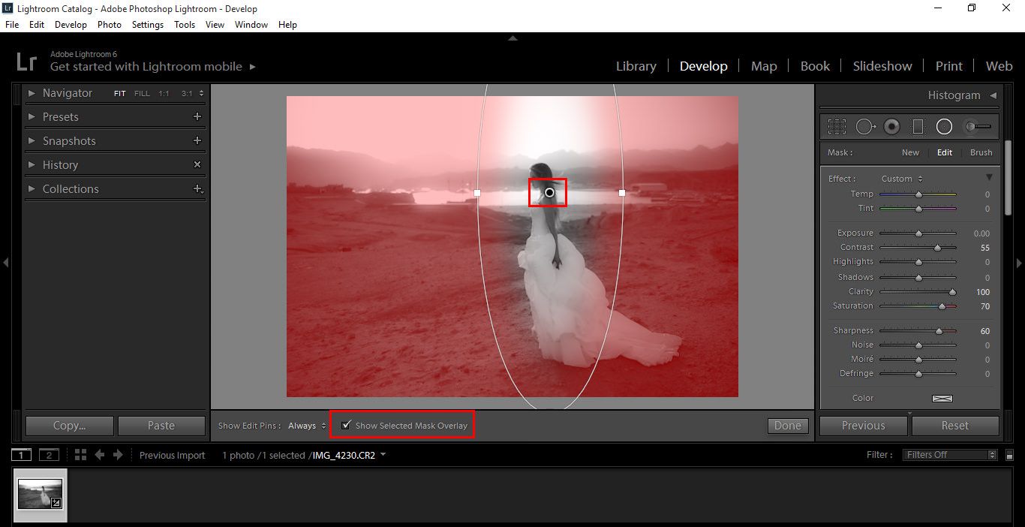Collapse the effect sliders disclosure triangle
Viewport: 1025px width, 527px height.
point(989,178)
